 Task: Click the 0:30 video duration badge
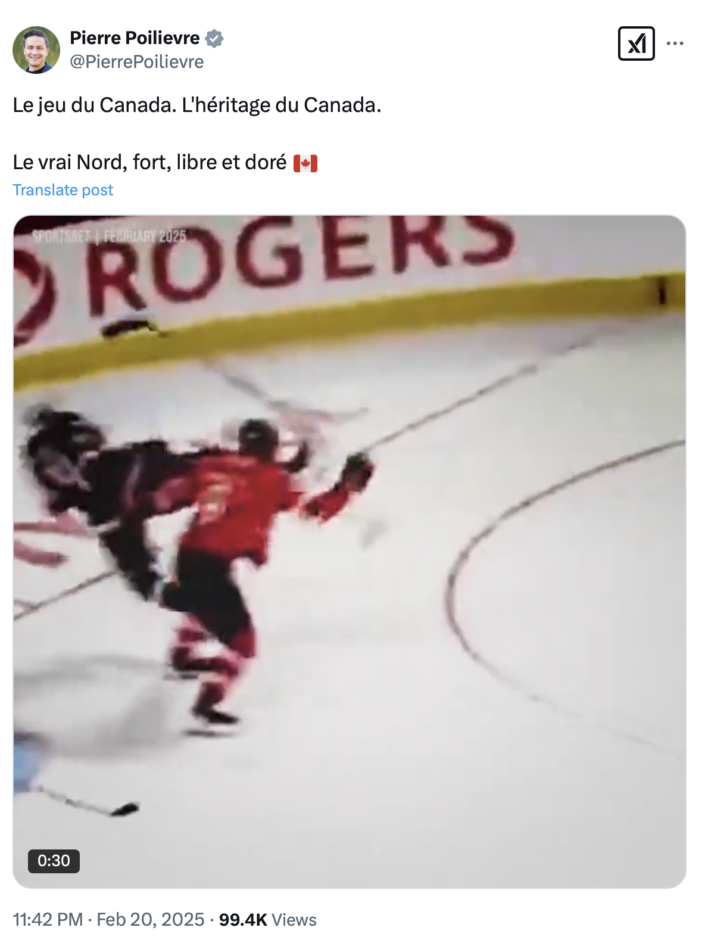(54, 861)
